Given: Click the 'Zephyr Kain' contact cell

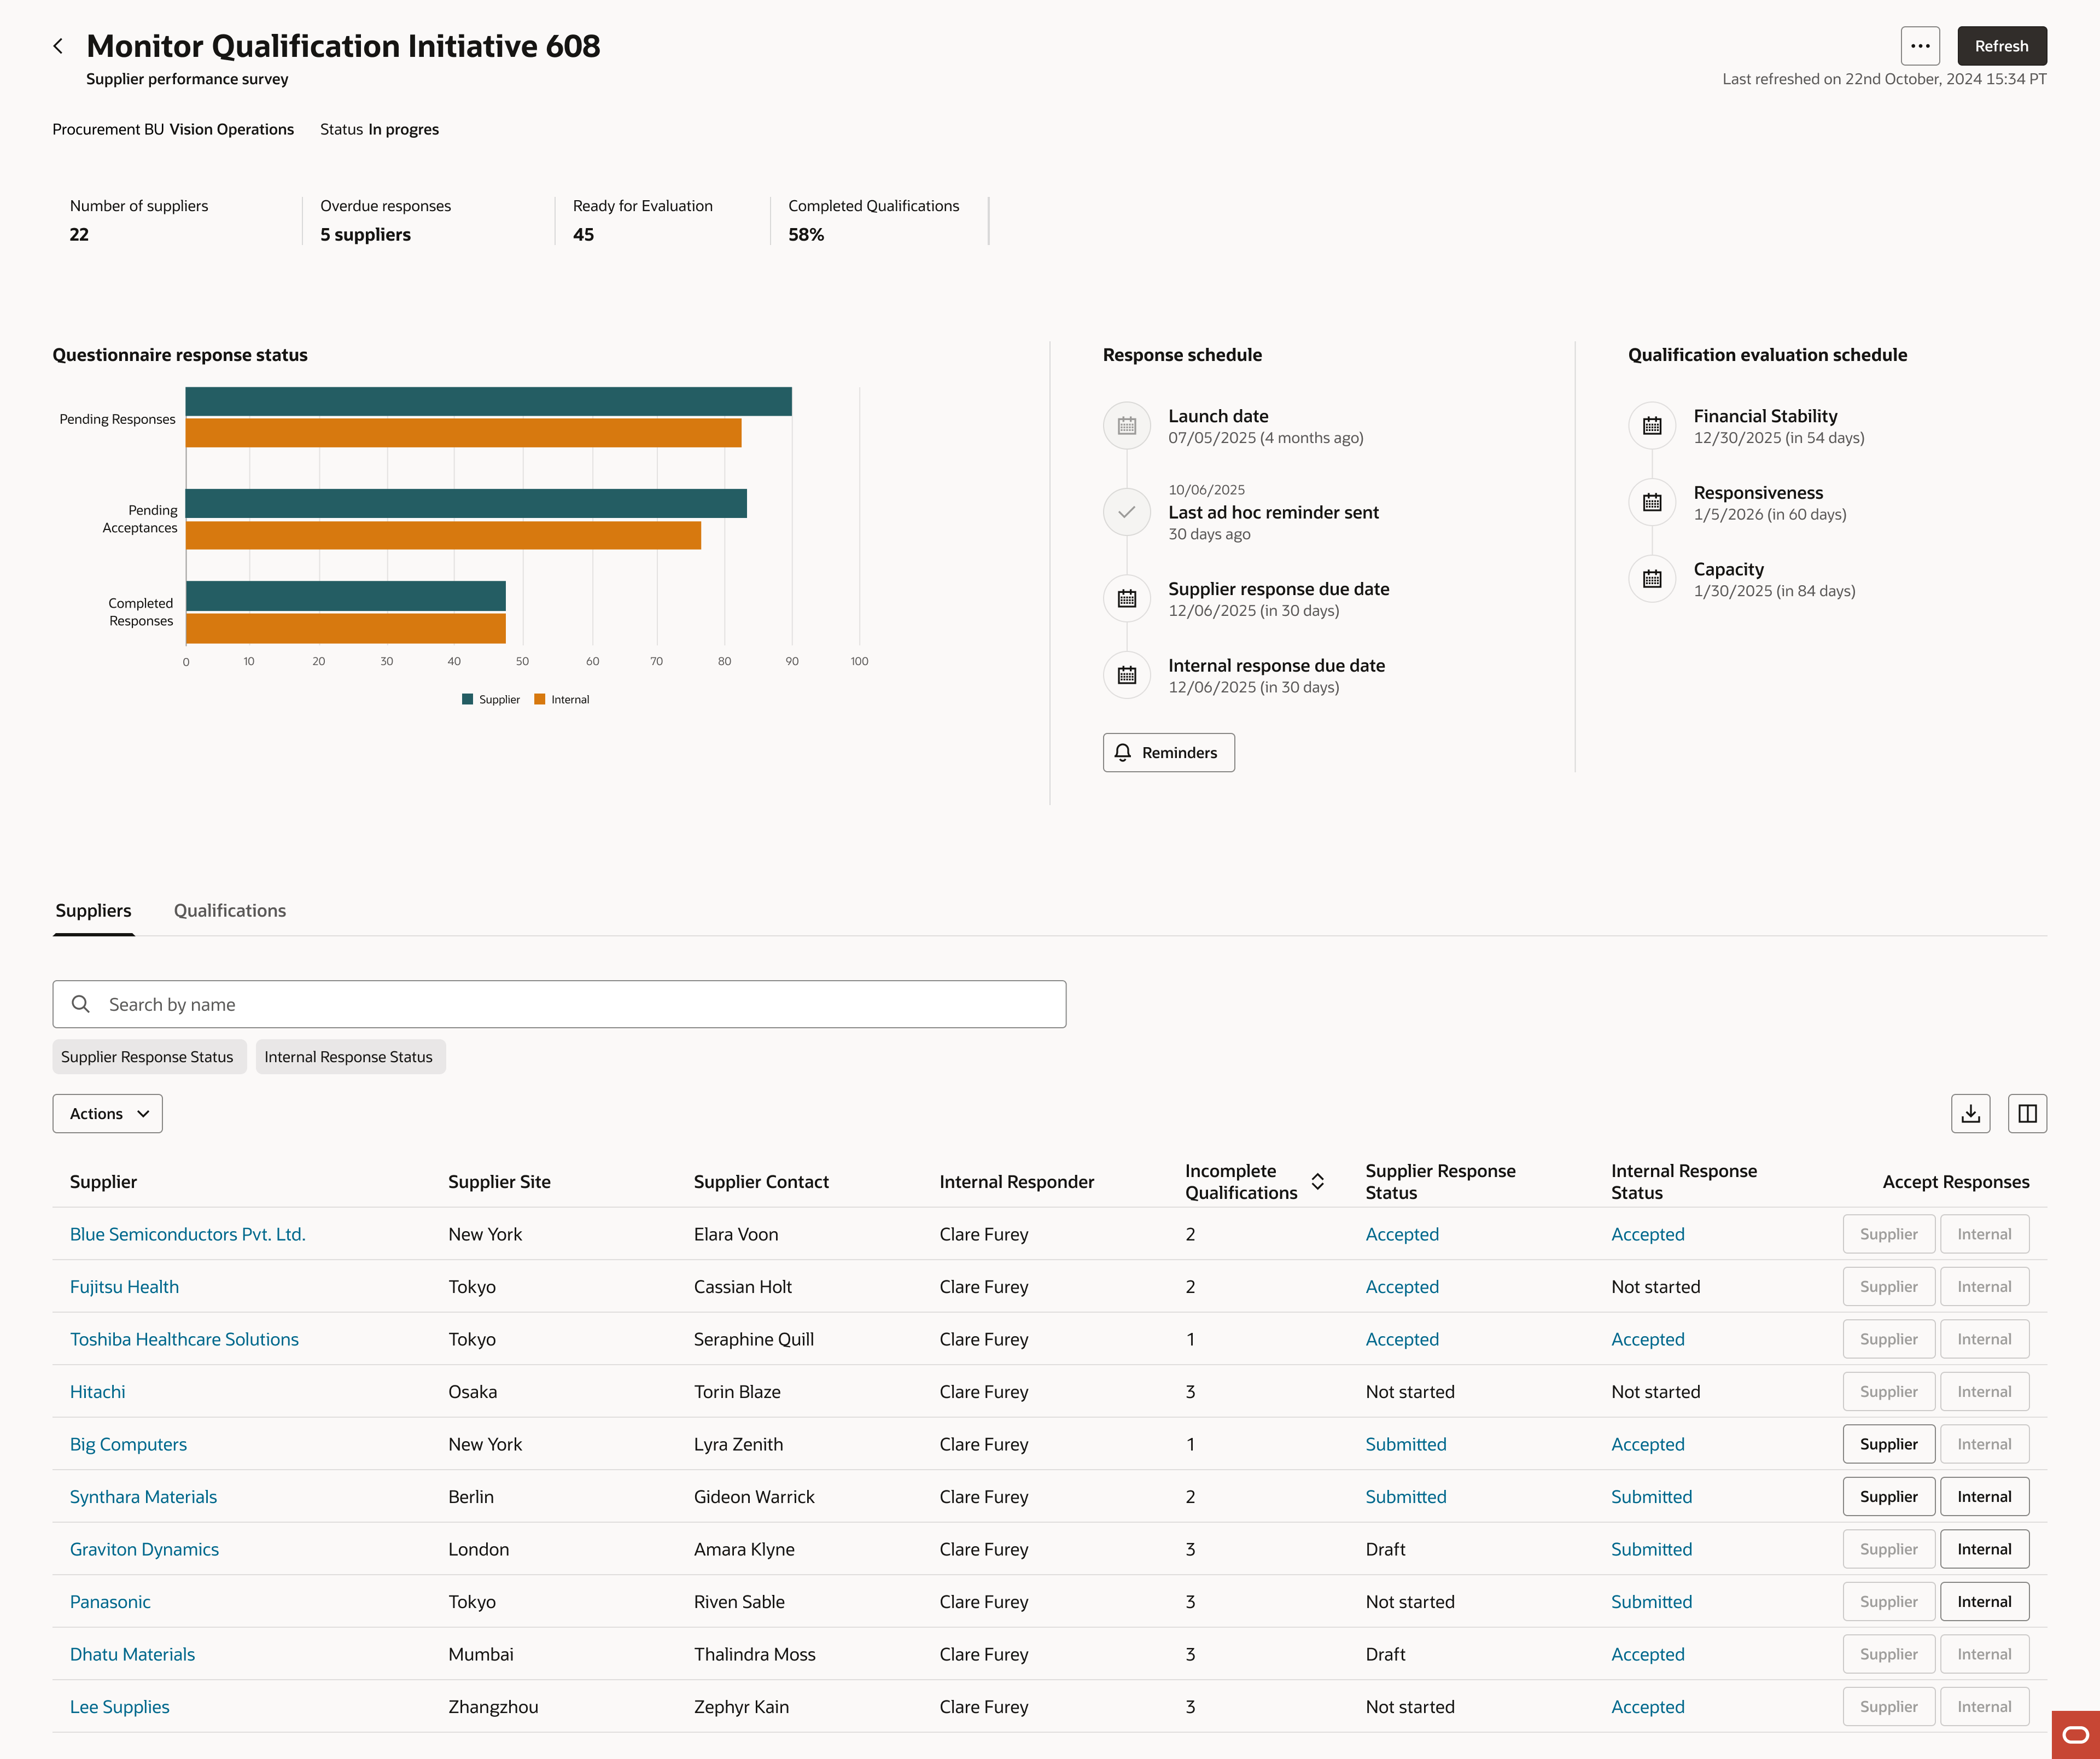Looking at the screenshot, I should coord(741,1707).
